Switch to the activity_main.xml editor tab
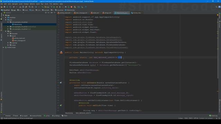The height and width of the screenshot is (124, 221). [x=65, y=13]
